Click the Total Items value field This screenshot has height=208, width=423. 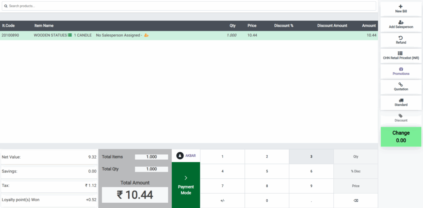pyautogui.click(x=151, y=157)
